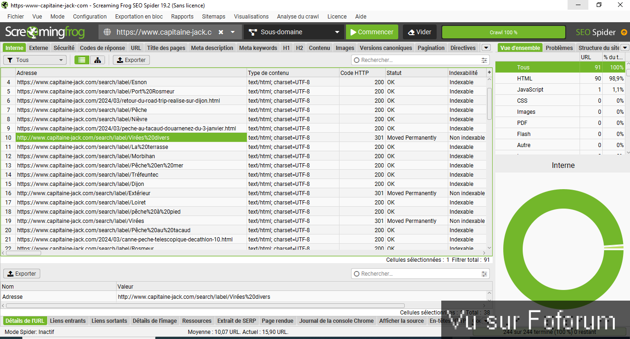
Task: Switch to Images tab
Action: coord(345,48)
